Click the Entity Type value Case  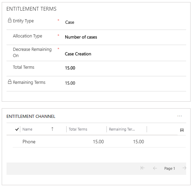[70, 22]
